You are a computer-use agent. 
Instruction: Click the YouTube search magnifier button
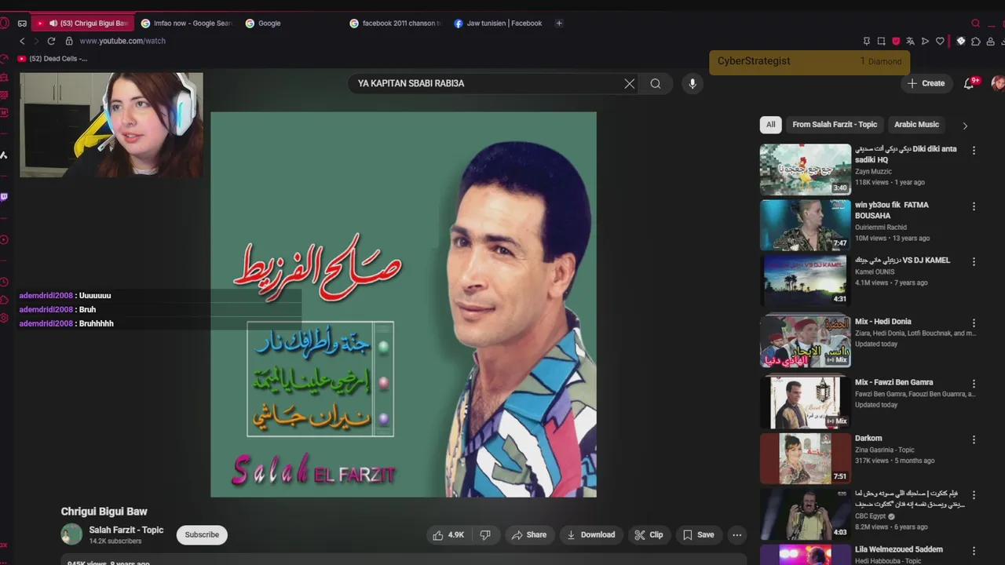coord(656,83)
